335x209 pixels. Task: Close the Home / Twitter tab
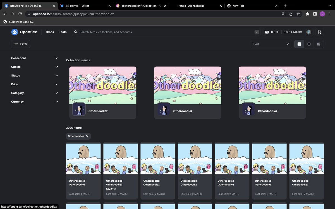(109, 6)
